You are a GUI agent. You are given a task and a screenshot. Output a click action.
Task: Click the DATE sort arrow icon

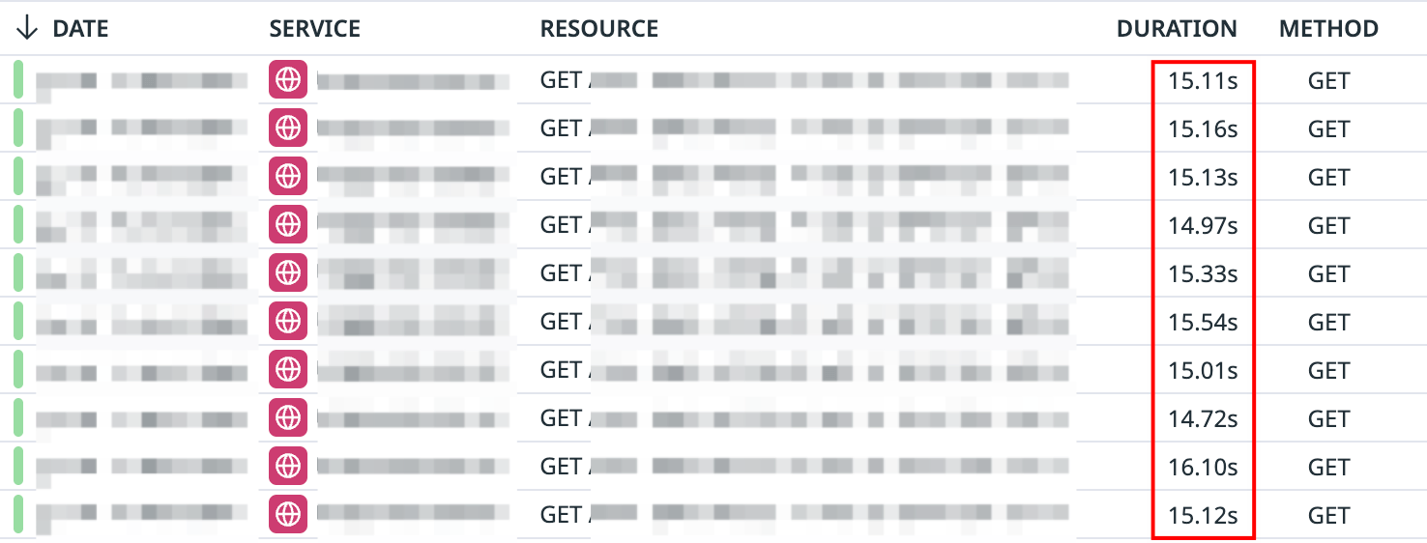coord(27,29)
